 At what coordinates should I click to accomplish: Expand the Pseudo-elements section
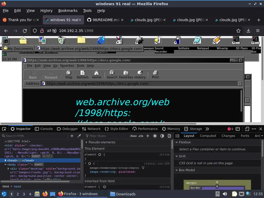86,142
